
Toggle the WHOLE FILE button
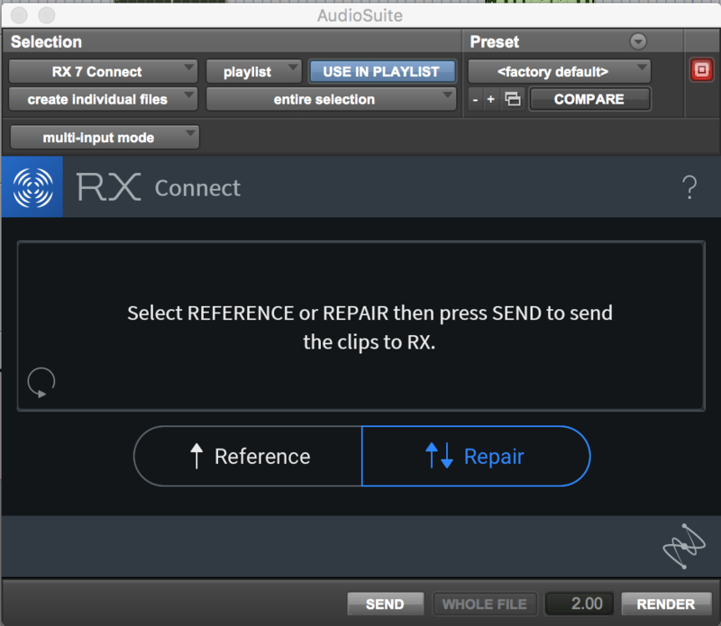tap(485, 604)
